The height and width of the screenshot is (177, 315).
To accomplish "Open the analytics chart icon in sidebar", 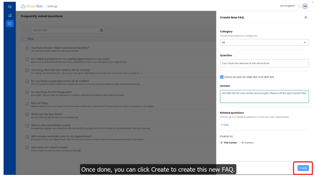I will click(x=10, y=15).
